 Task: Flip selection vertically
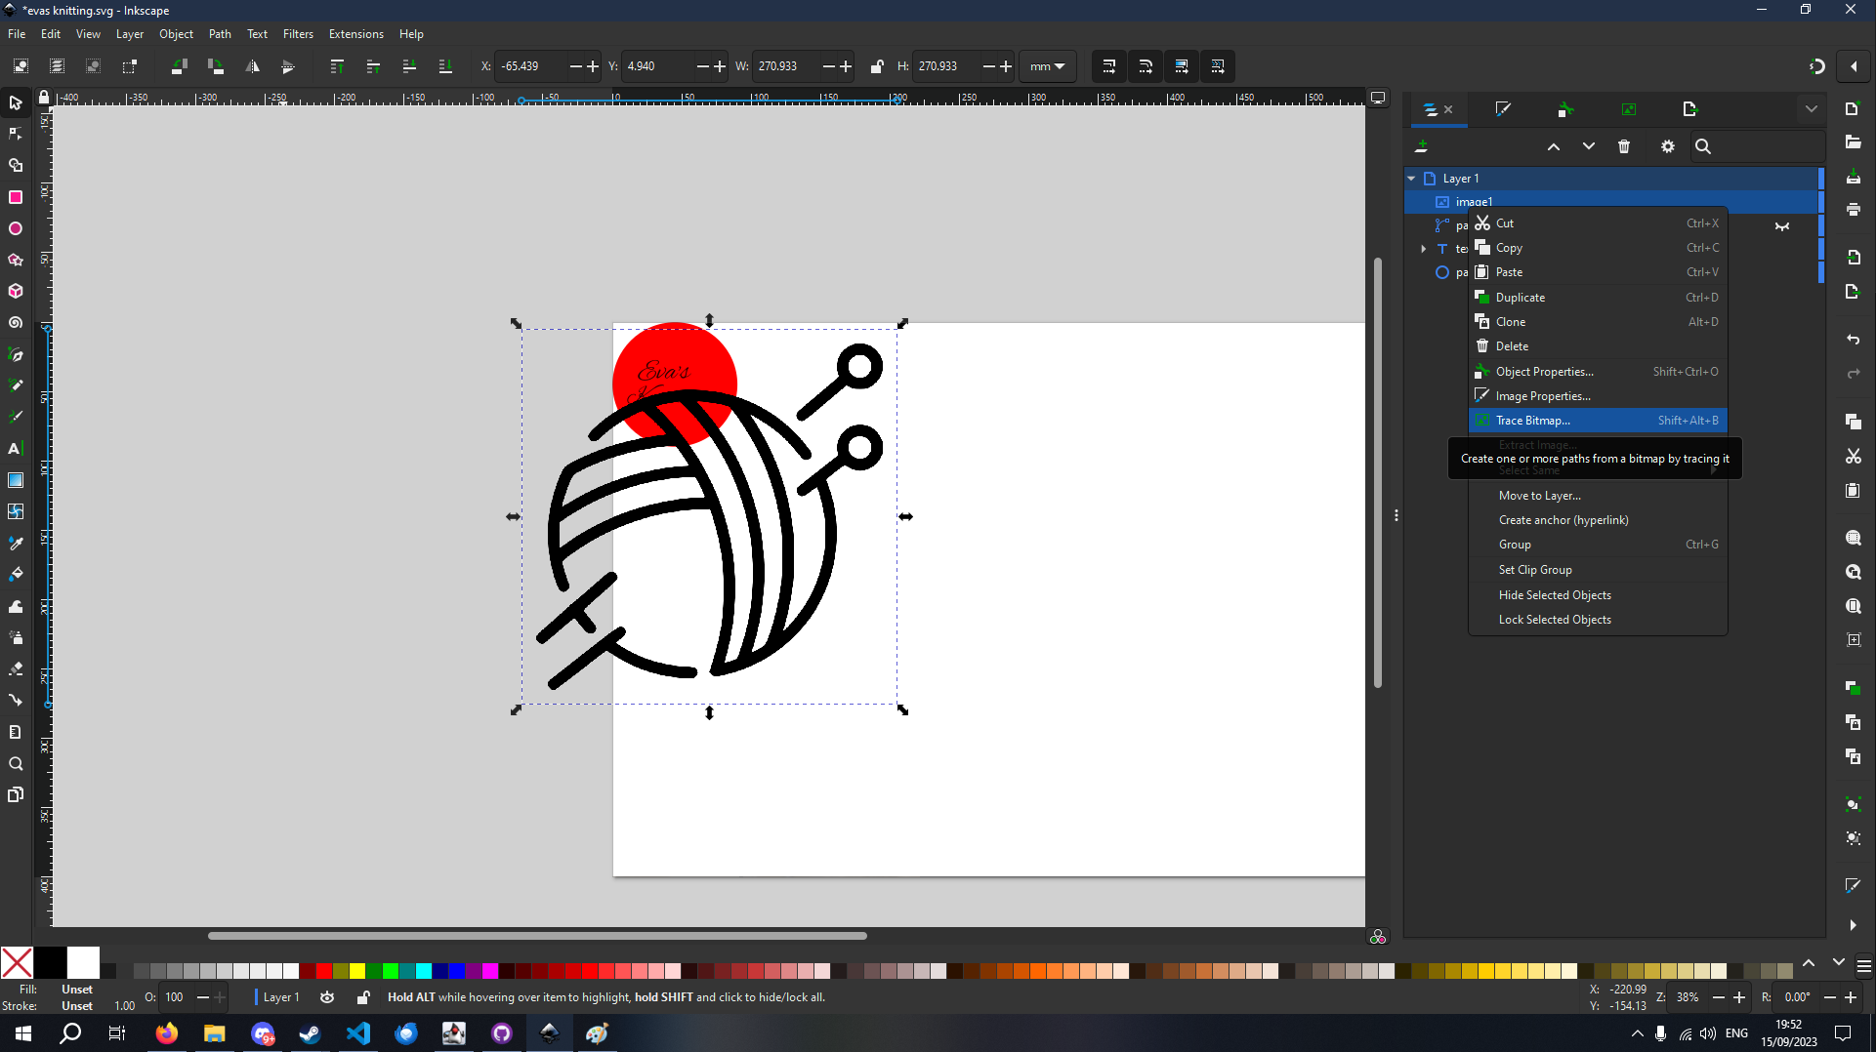288,66
